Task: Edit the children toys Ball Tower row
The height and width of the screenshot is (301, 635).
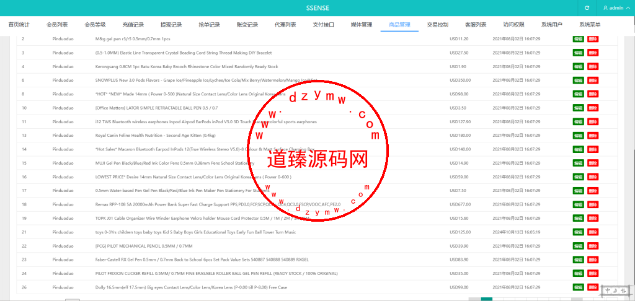Action: click(579, 232)
